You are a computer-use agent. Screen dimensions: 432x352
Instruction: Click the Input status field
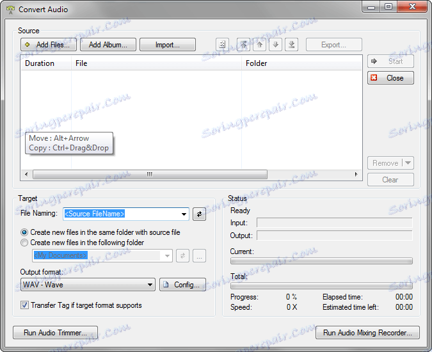point(335,223)
